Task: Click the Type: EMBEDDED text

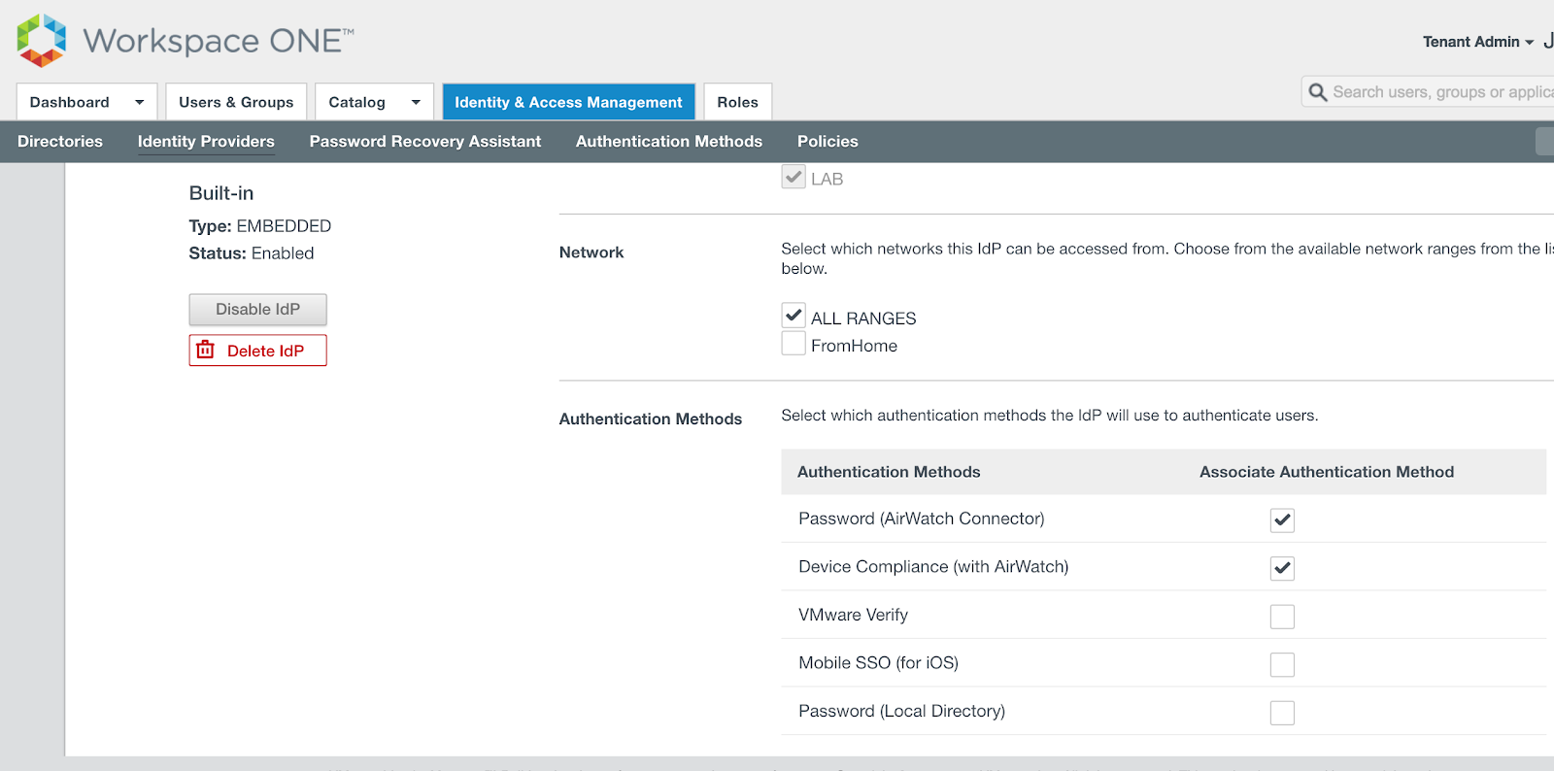Action: point(260,226)
